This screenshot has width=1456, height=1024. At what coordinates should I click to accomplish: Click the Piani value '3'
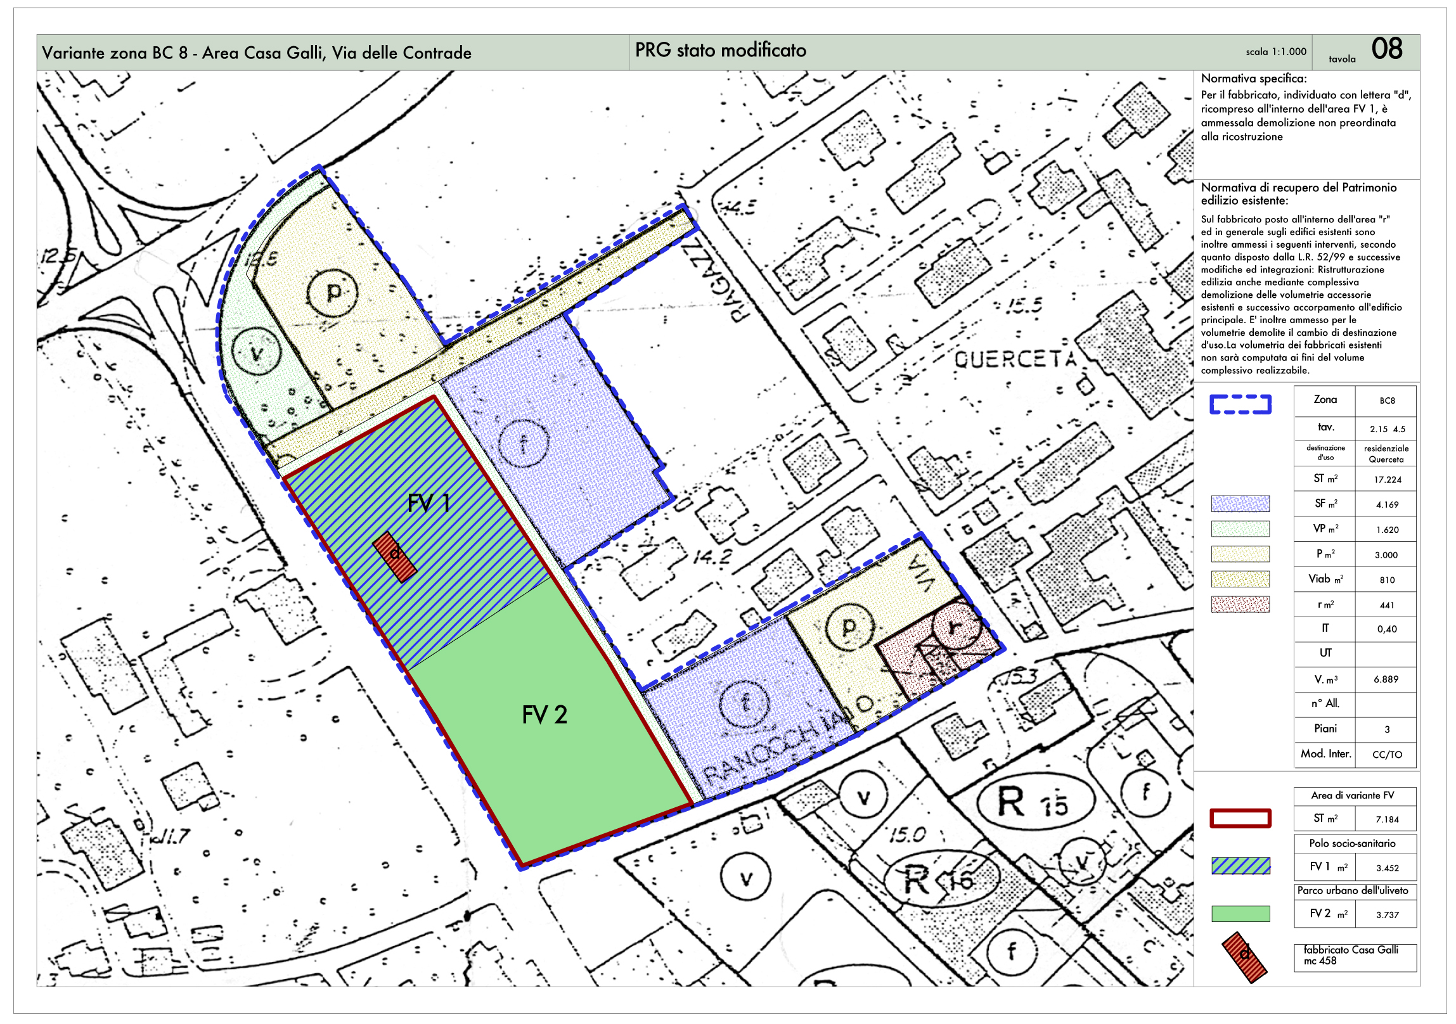1387,729
